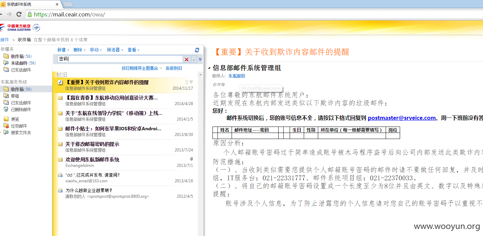
Task: Click the attachment paperclip on 欢迎使用东航新邮件系统
Action: point(191,159)
